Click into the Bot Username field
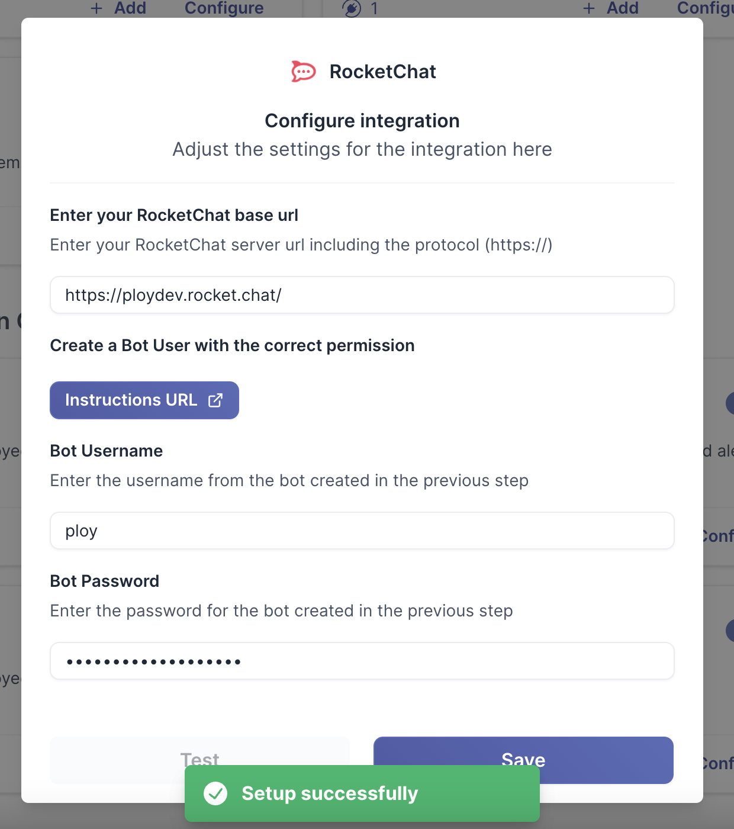734x829 pixels. tap(362, 531)
